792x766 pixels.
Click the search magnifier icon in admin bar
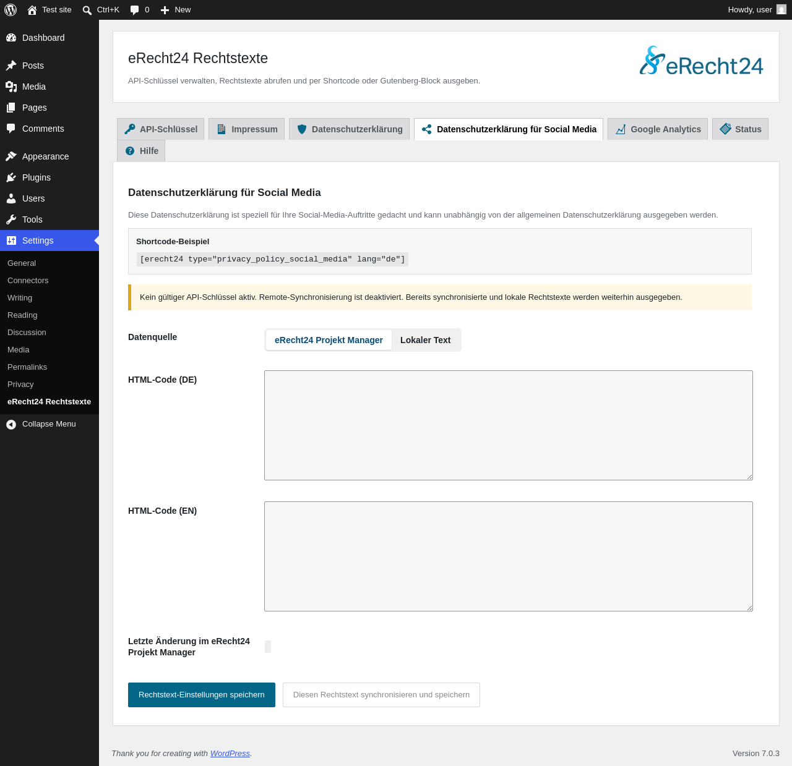[87, 10]
